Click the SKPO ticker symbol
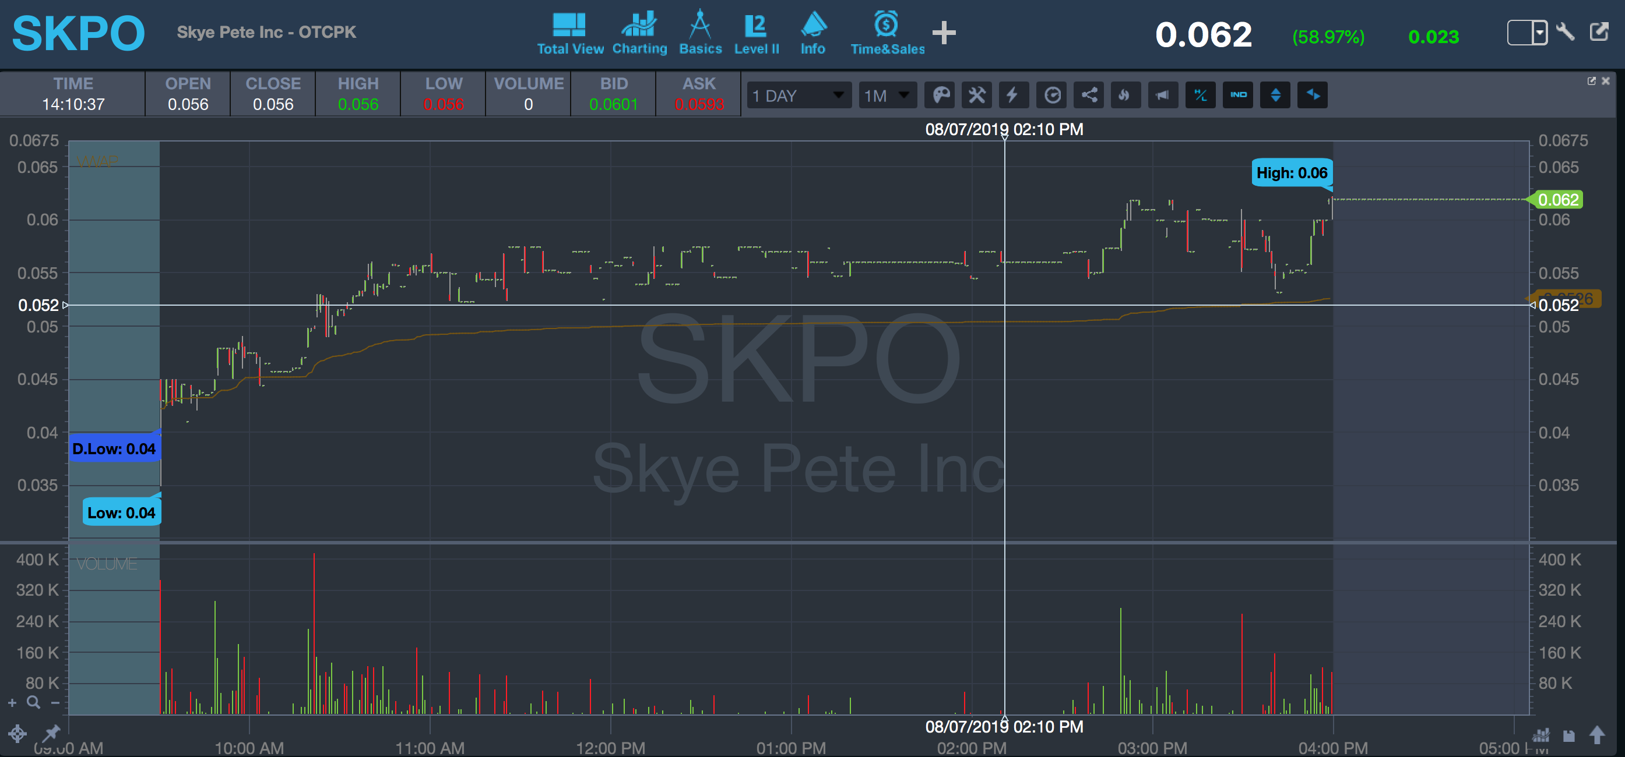 78,33
